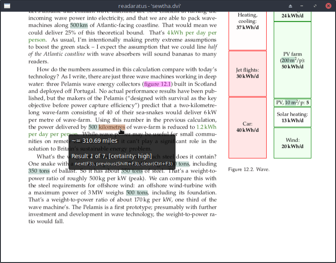Click the '~= 310.69 miles' conversion tooltip
The height and width of the screenshot is (263, 336).
click(94, 141)
